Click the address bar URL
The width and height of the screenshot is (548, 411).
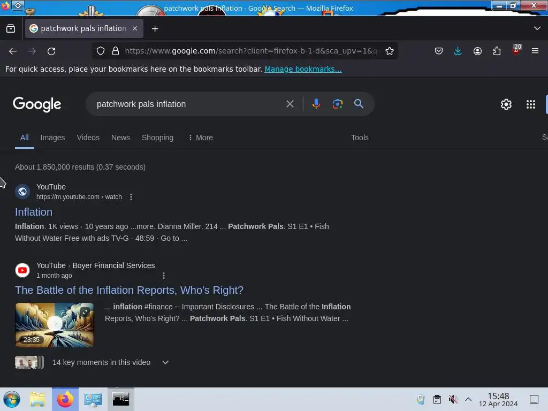click(x=251, y=51)
